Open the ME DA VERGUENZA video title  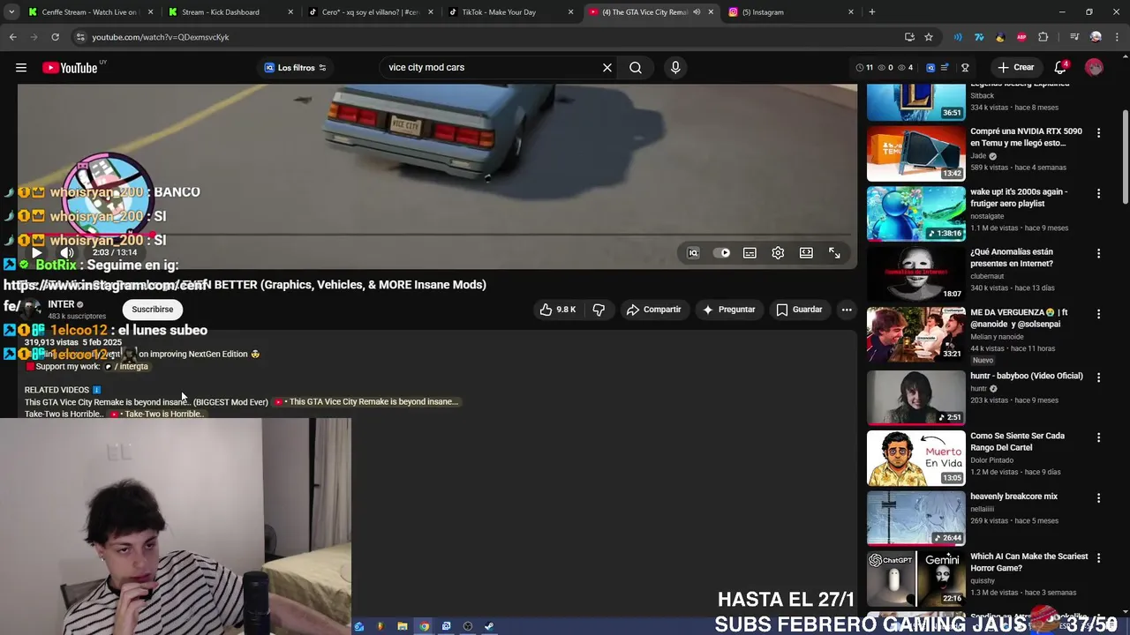coord(1019,317)
